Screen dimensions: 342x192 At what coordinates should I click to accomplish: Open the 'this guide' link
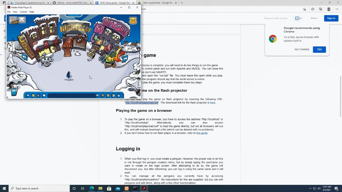tap(202, 133)
